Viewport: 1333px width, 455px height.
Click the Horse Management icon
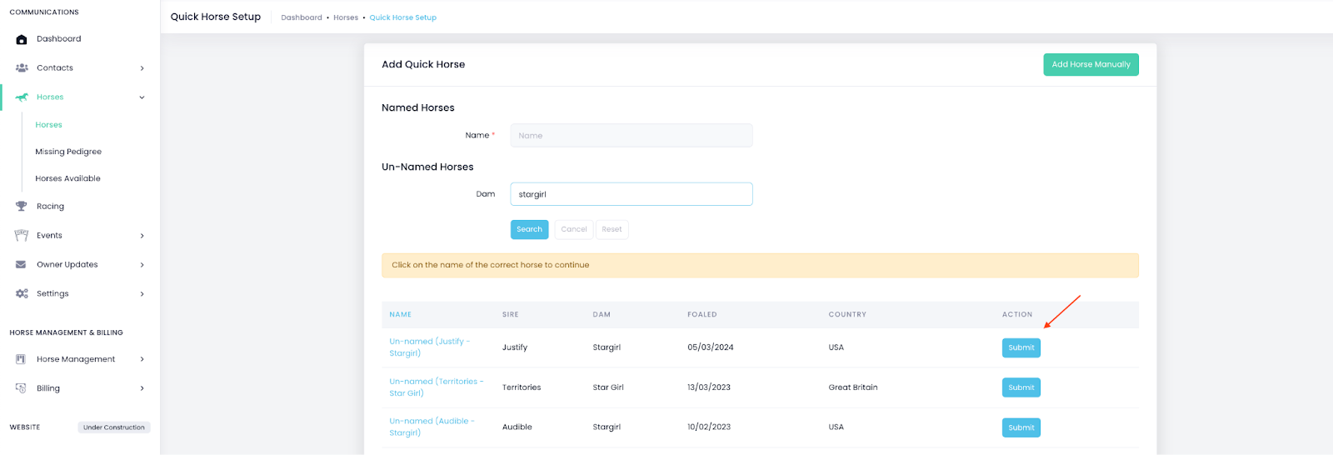22,359
